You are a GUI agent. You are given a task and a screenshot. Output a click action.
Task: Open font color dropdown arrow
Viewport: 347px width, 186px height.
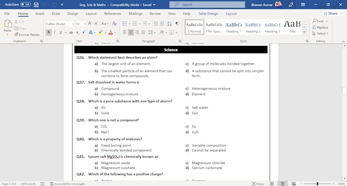click(115, 33)
